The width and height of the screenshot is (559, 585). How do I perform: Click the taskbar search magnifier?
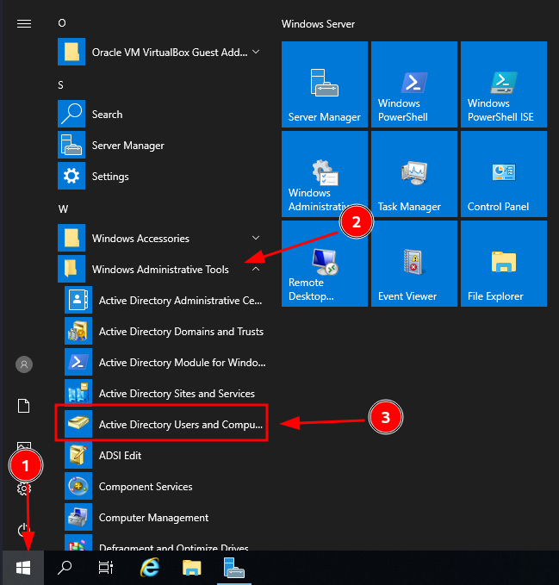[x=65, y=568]
